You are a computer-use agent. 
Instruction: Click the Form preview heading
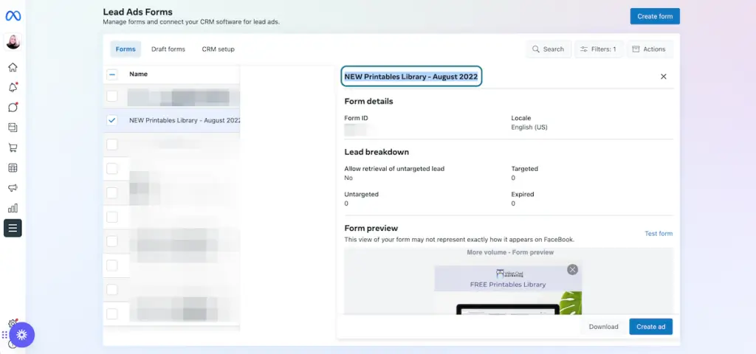click(371, 229)
